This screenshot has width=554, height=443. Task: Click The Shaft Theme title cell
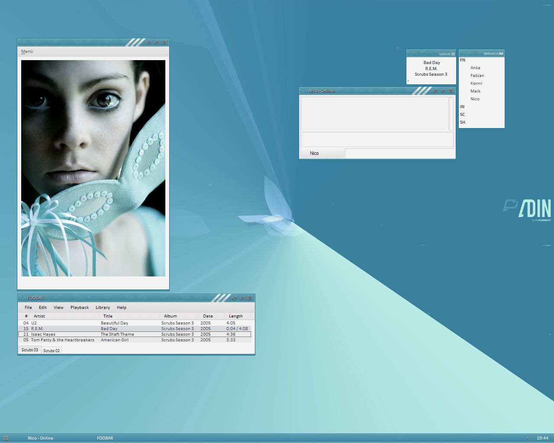[117, 334]
